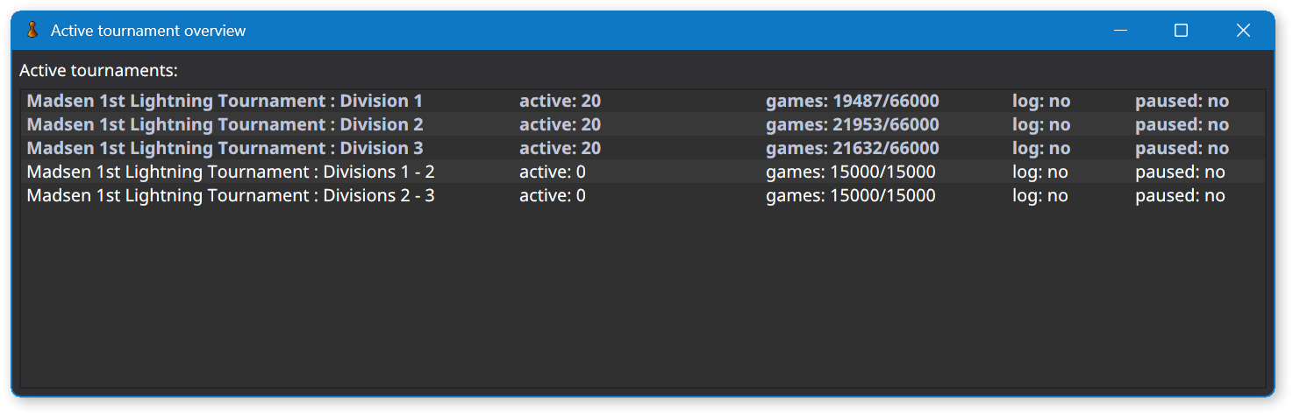Click paused: no in Divisions 2 - 3 row
Viewport: 1293px width, 415px height.
(x=1180, y=196)
